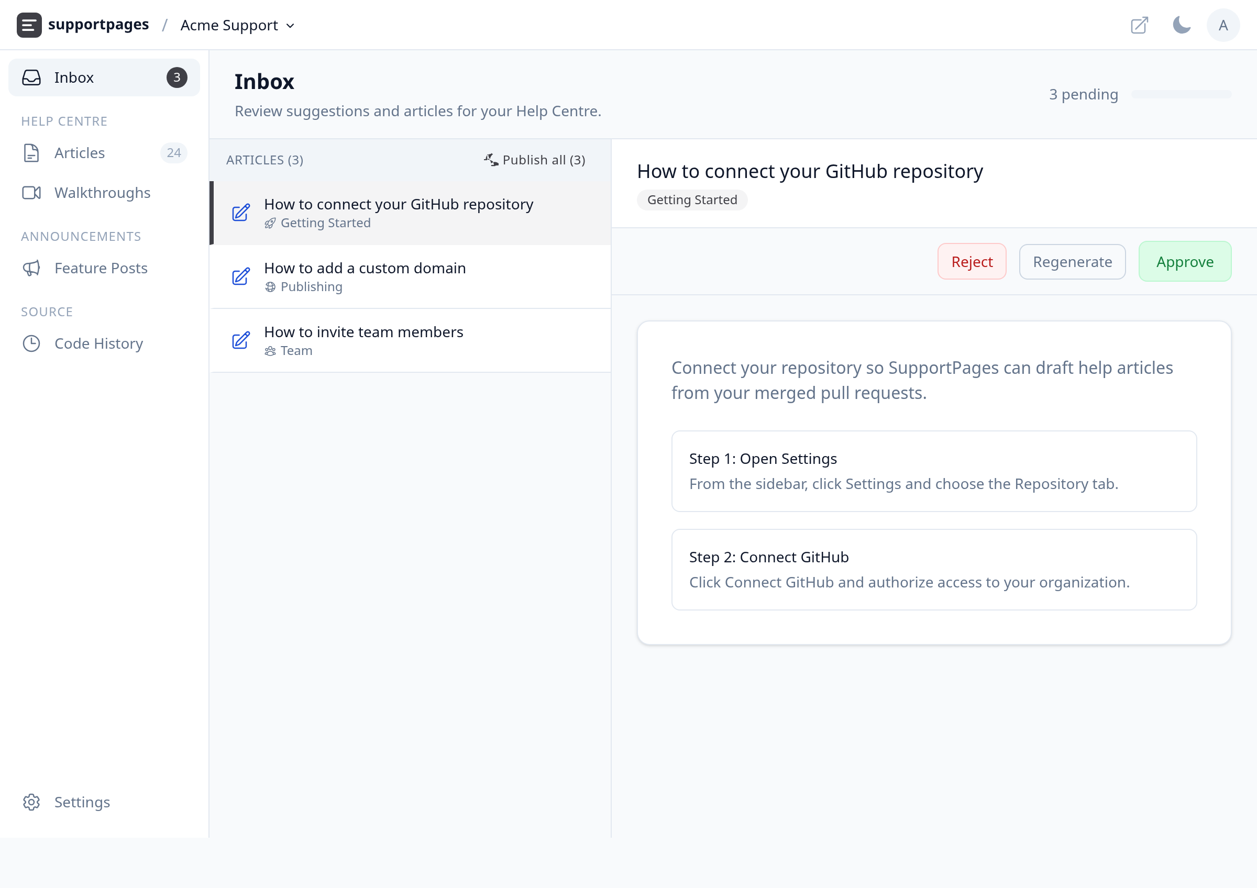The width and height of the screenshot is (1257, 888).
Task: Select 'How to add a custom domain' article
Action: coord(411,277)
